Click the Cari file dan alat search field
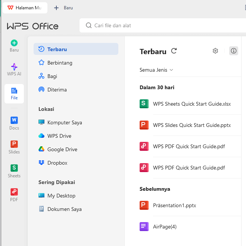This screenshot has height=246, width=246. [x=163, y=25]
